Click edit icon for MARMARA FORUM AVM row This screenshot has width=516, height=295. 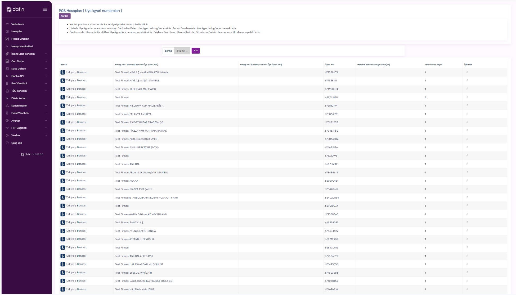point(467,72)
